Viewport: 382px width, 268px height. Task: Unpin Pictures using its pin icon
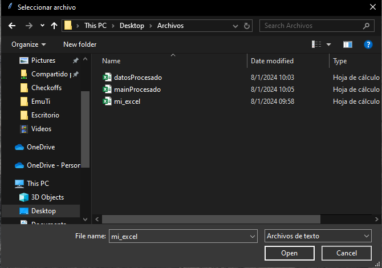[x=76, y=60]
